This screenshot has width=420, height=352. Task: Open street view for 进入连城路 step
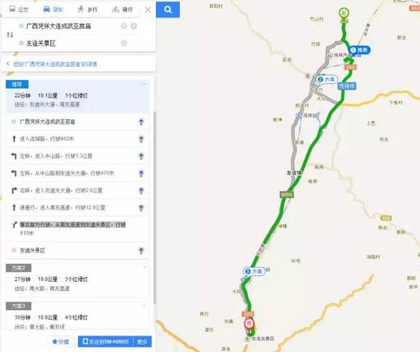pyautogui.click(x=141, y=139)
